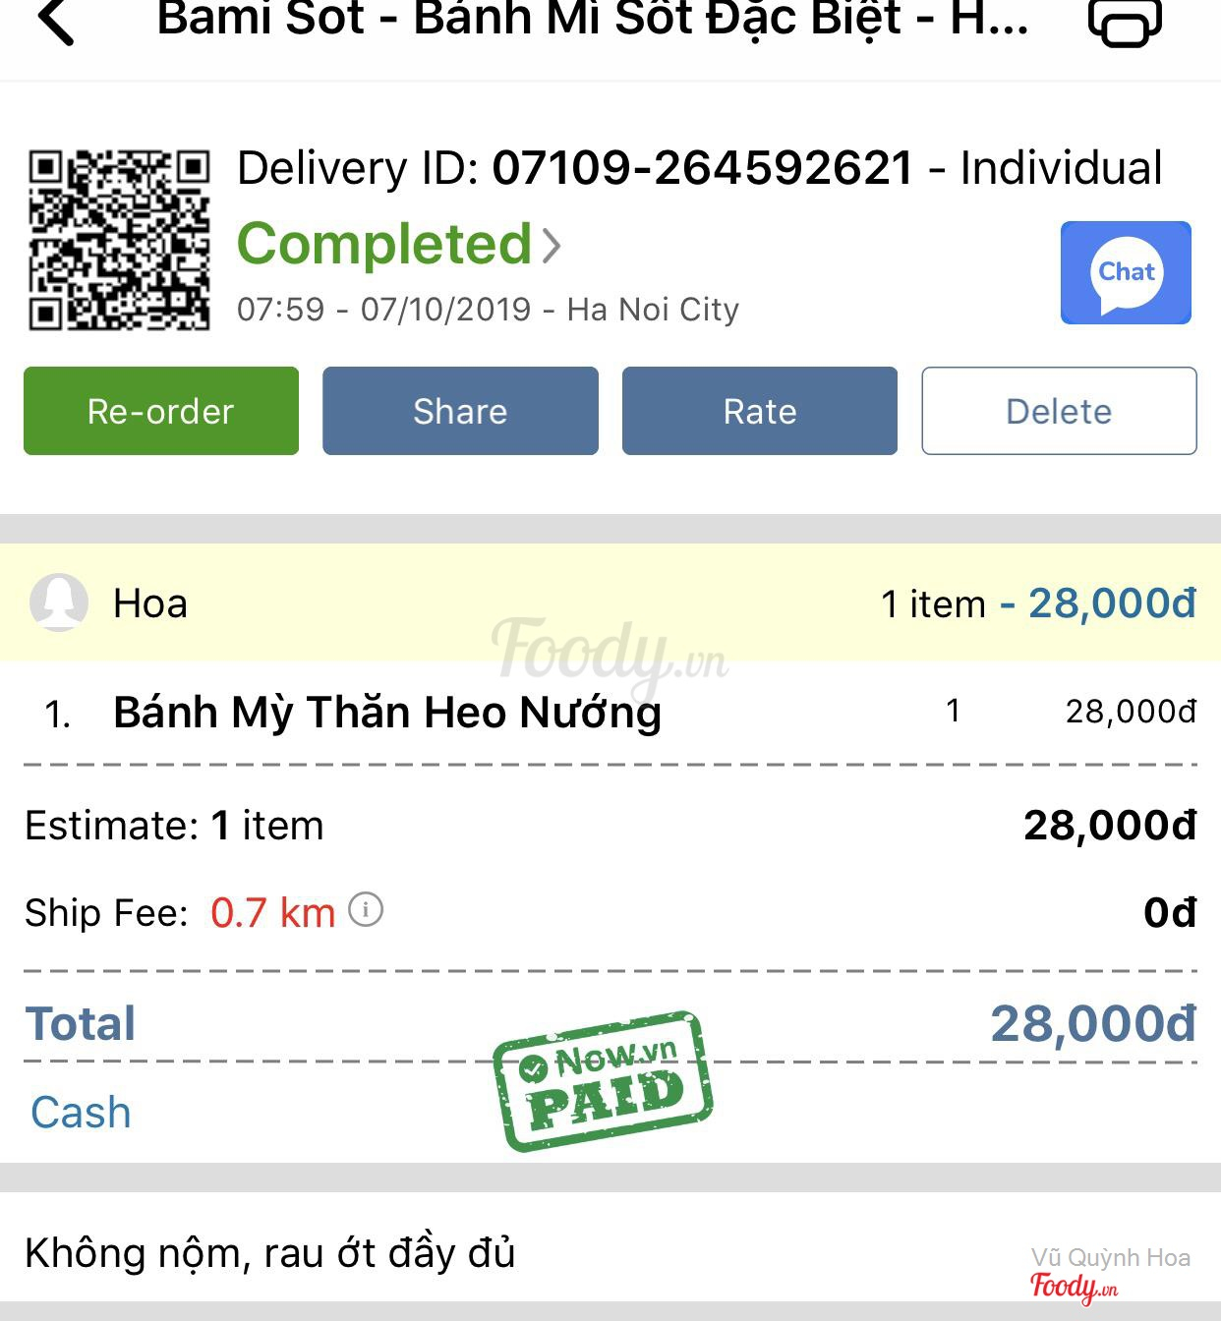
Task: Tap the order note Không nộm text
Action: (270, 1253)
